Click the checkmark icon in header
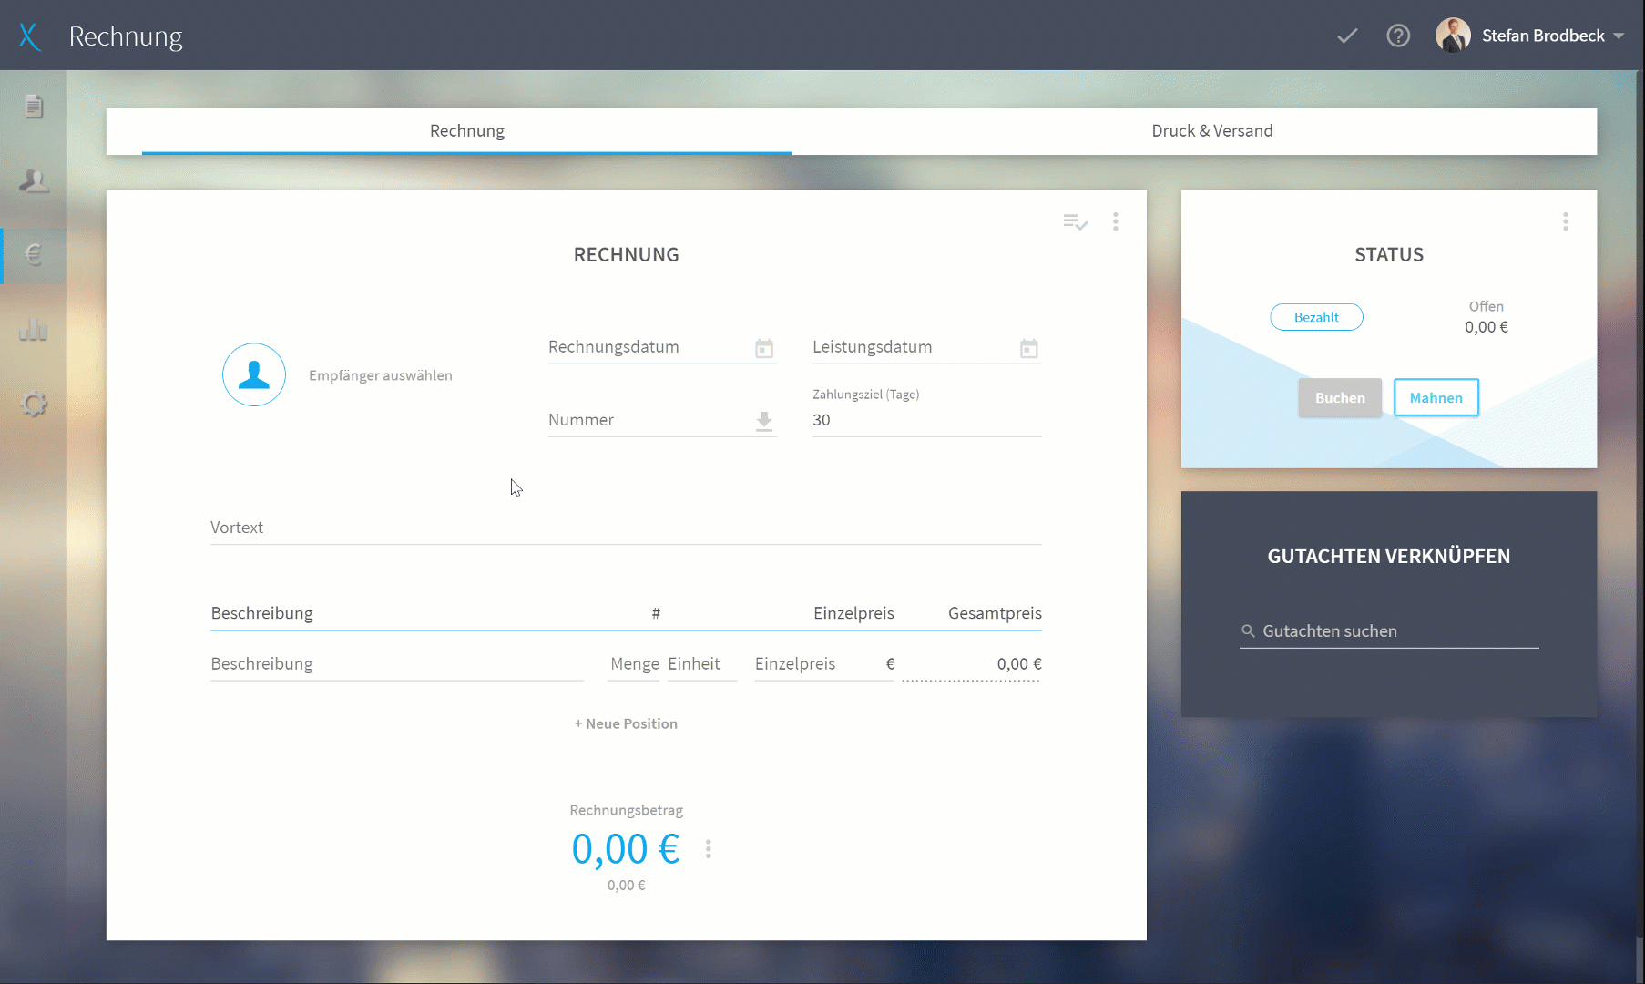The width and height of the screenshot is (1645, 984). pyautogui.click(x=1347, y=36)
